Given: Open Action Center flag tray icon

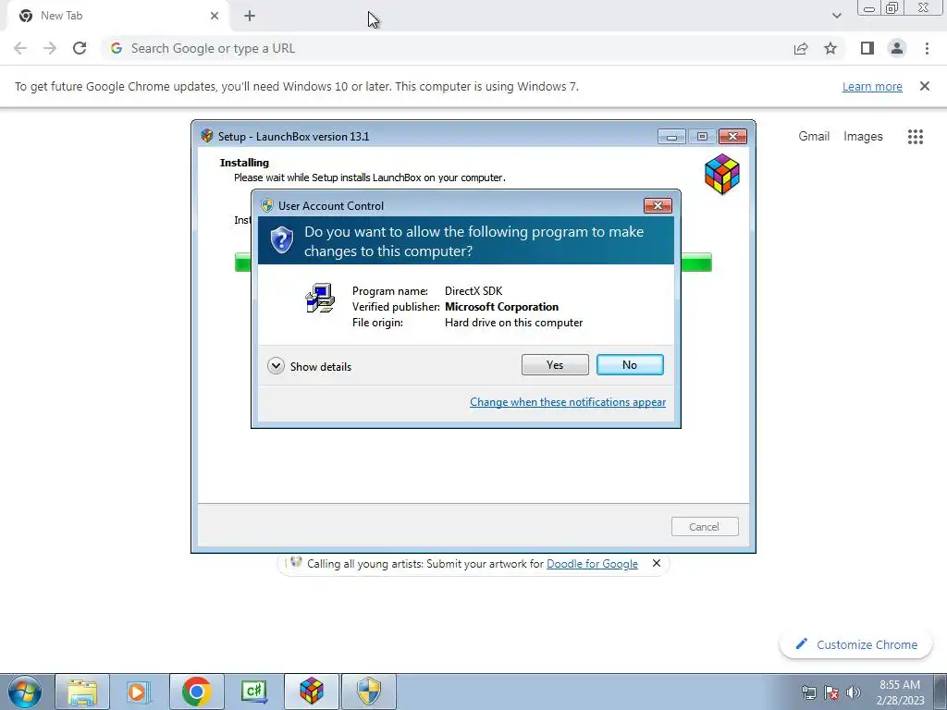Looking at the screenshot, I should coord(831,692).
